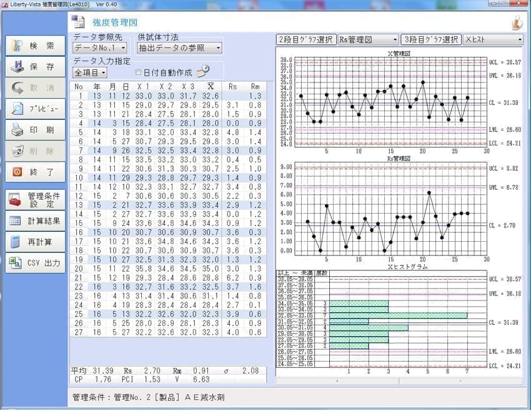This screenshot has width=531, height=411.
Task: Click the 2段目グラフ選択 button
Action: pyautogui.click(x=306, y=40)
